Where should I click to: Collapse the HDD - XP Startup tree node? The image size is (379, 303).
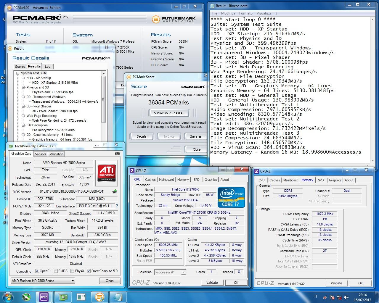pyautogui.click(x=23, y=78)
